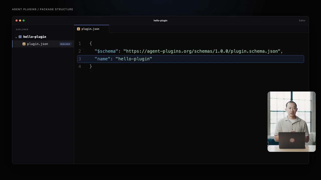The height and width of the screenshot is (180, 321).
Task: Click the opening brace on line 1
Action: click(x=91, y=43)
